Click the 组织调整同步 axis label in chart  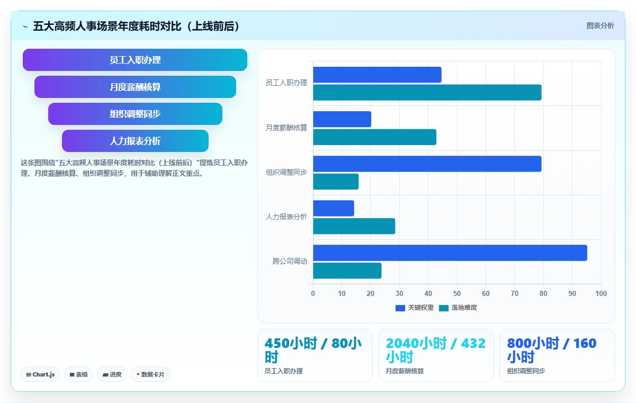point(286,172)
